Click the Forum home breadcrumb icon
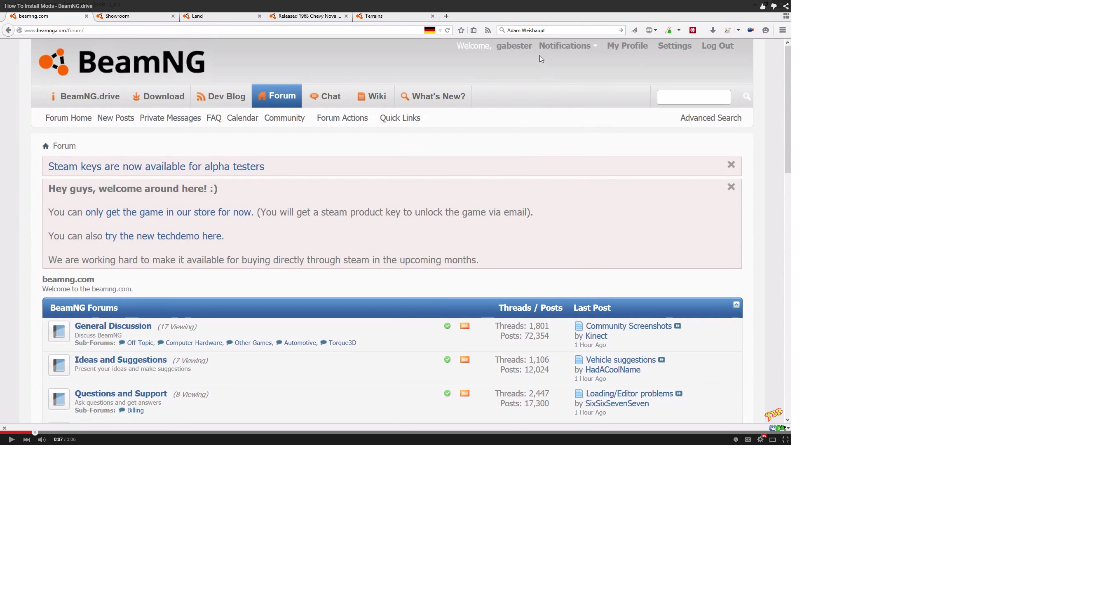 [46, 146]
